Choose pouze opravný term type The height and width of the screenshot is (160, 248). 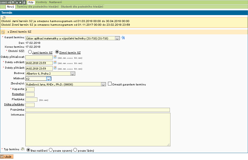(x=50, y=150)
